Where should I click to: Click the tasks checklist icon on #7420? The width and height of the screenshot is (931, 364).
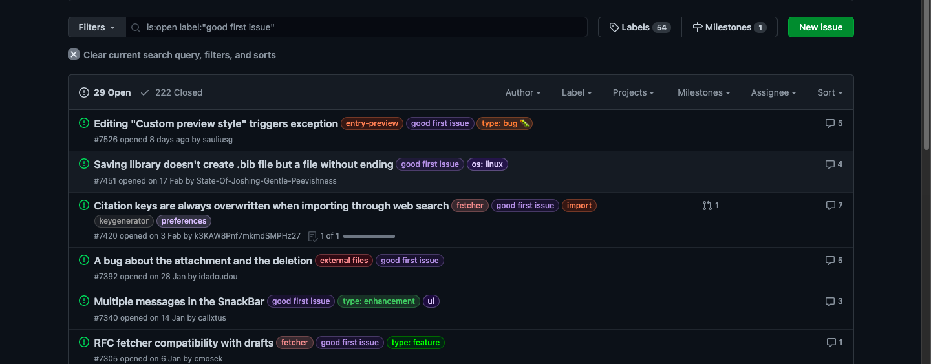point(313,236)
